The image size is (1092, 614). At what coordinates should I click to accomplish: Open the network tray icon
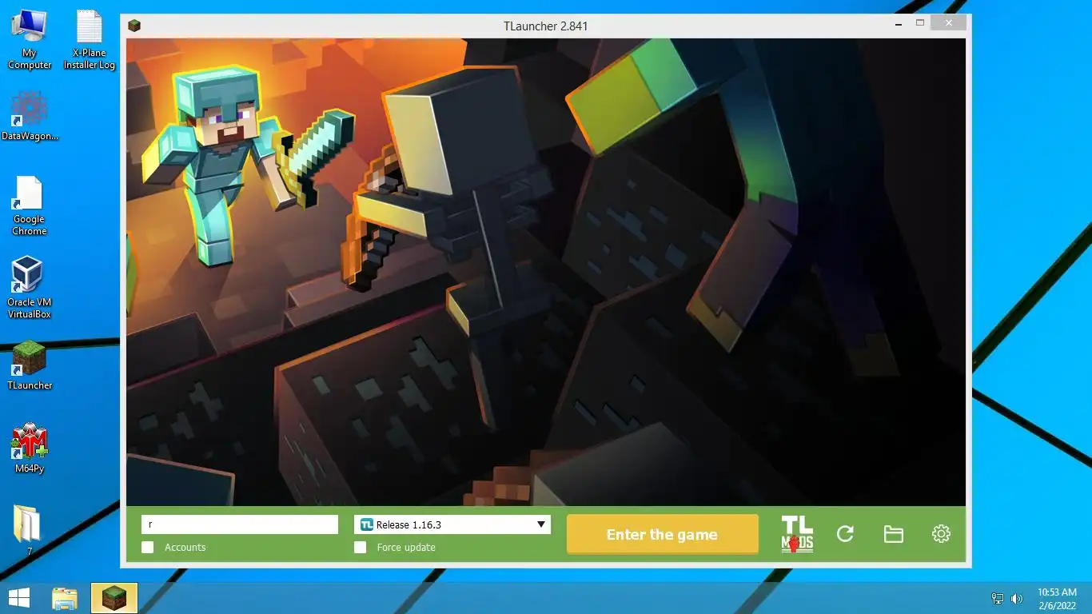tap(998, 598)
